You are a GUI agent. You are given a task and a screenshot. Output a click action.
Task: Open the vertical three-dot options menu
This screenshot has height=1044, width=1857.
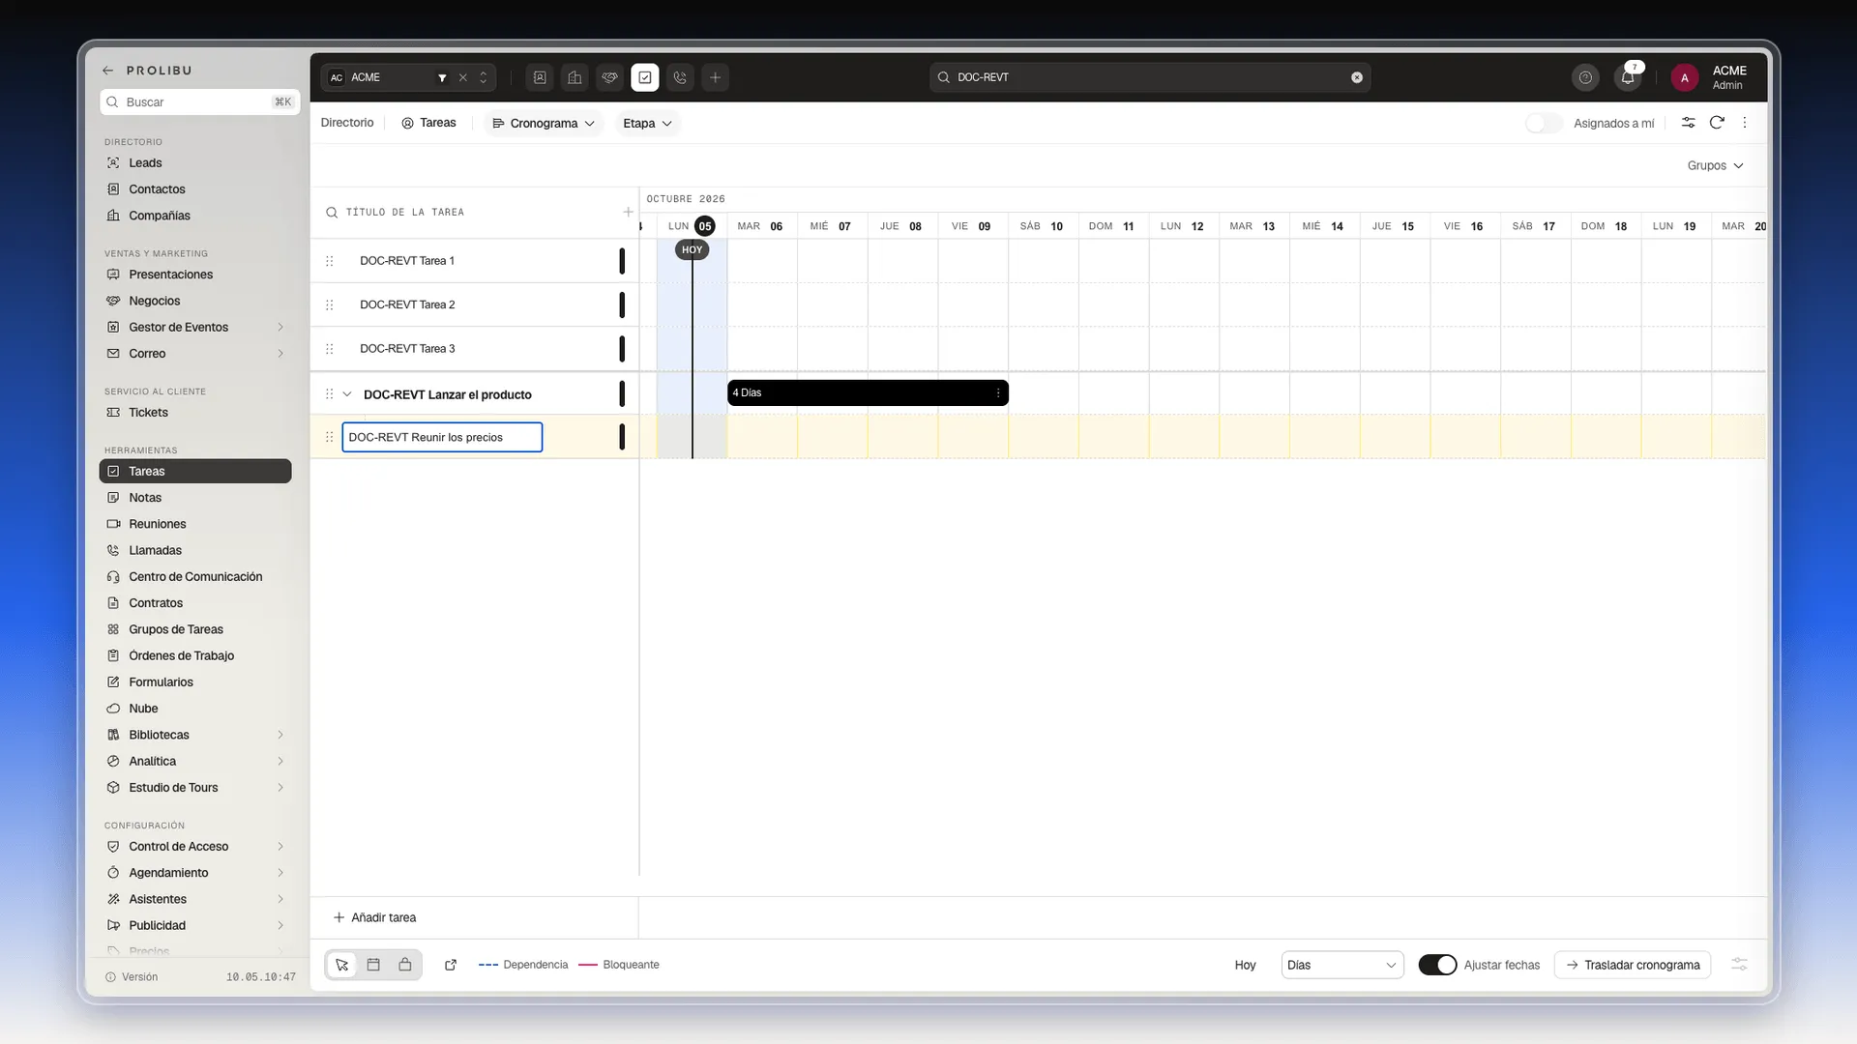1745,123
